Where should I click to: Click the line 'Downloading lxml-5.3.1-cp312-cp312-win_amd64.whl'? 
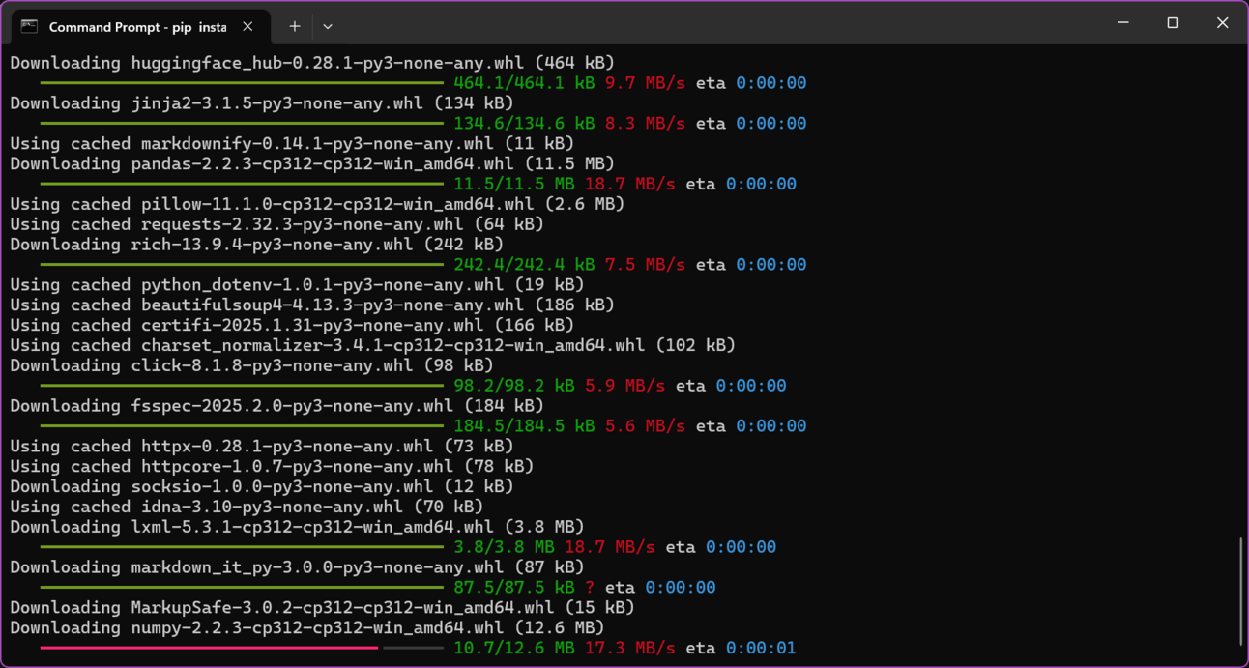pyautogui.click(x=297, y=527)
